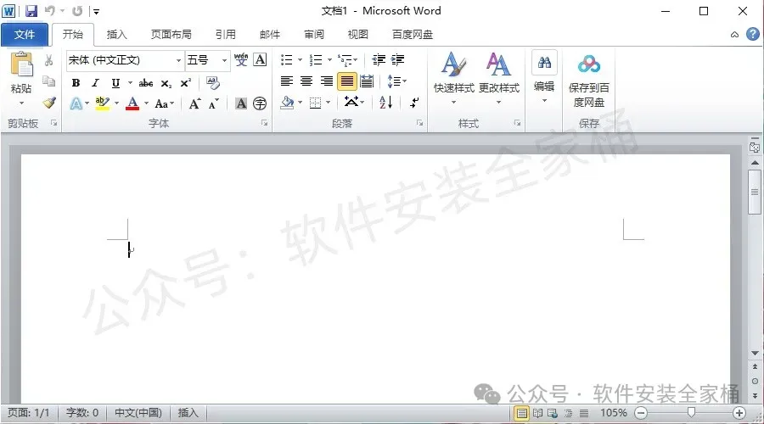Click the Distributed alignment icon
Image resolution: width=764 pixels, height=424 pixels.
(367, 81)
